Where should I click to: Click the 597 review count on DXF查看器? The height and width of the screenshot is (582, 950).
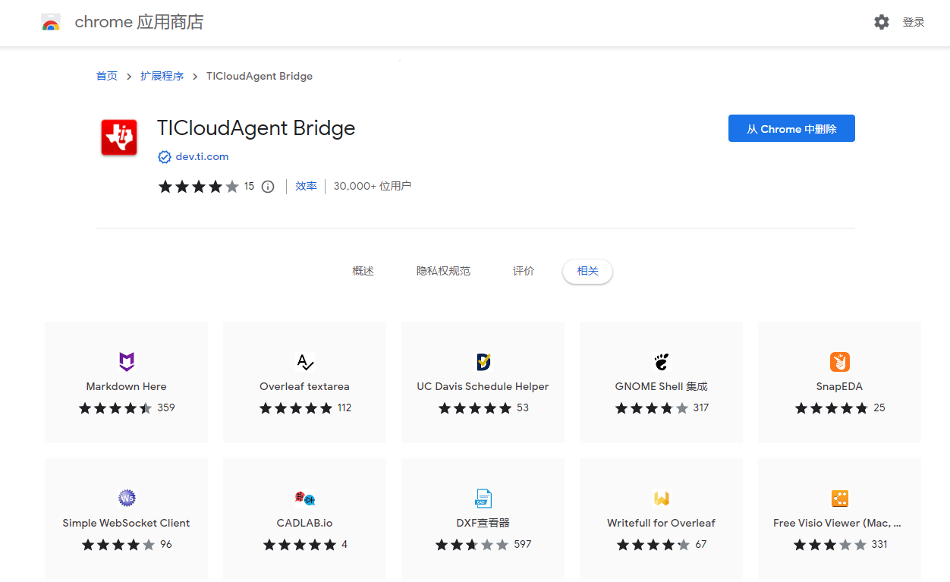(523, 545)
